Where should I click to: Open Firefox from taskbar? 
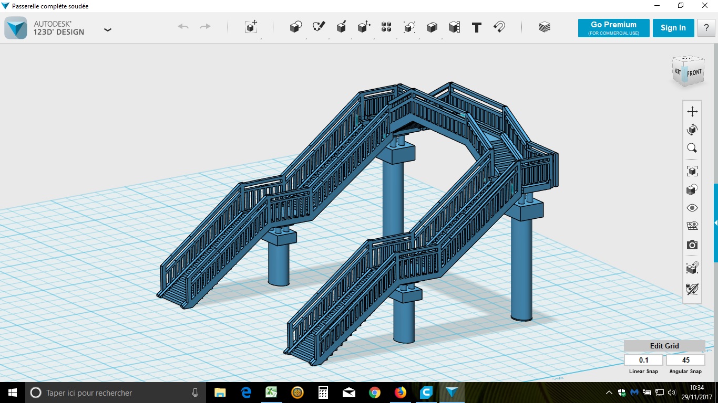click(400, 393)
